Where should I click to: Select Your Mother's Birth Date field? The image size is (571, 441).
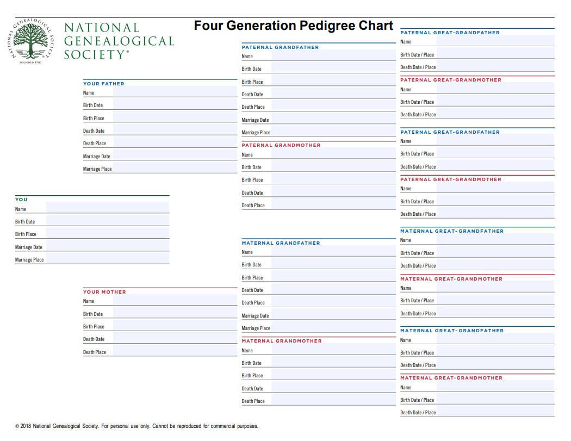pos(175,313)
